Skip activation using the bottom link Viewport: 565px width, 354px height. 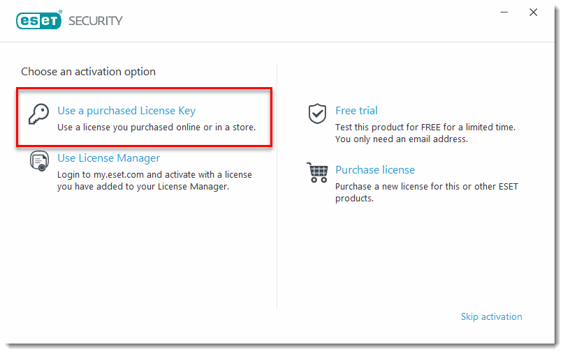pyautogui.click(x=491, y=316)
